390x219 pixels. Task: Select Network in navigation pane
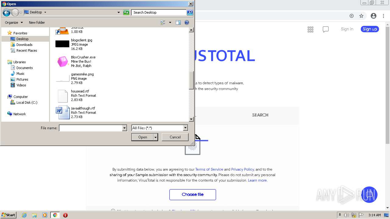coord(19,114)
